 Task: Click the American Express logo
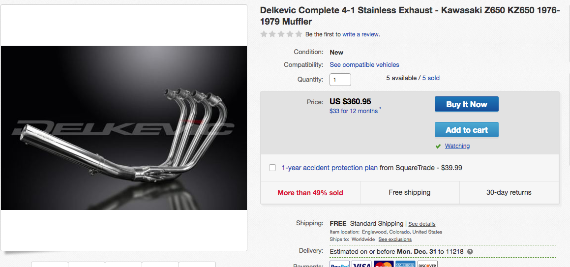click(405, 264)
